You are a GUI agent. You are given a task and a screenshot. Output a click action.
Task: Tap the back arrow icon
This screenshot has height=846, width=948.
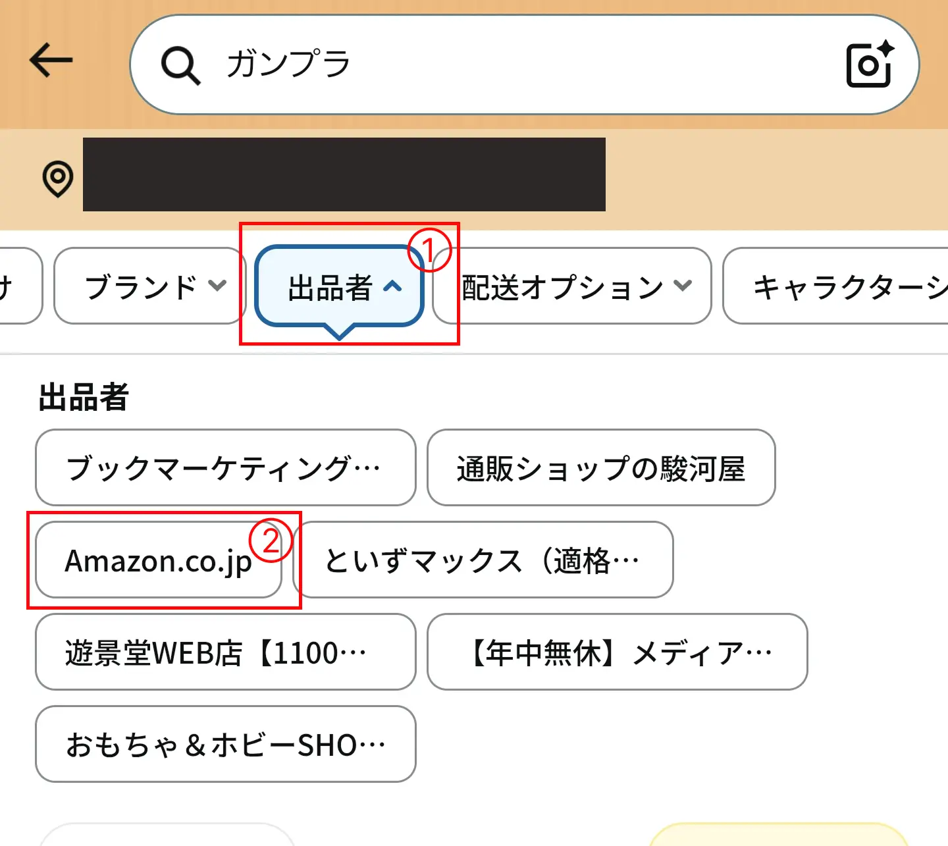coord(51,60)
